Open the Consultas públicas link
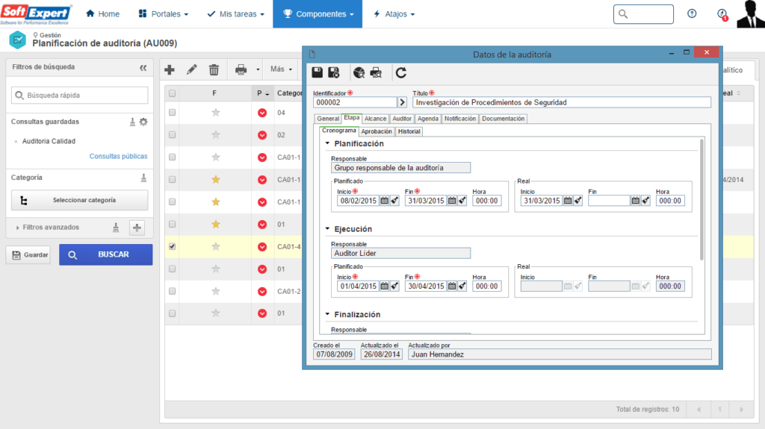Screen dimensions: 765x429 coord(118,157)
